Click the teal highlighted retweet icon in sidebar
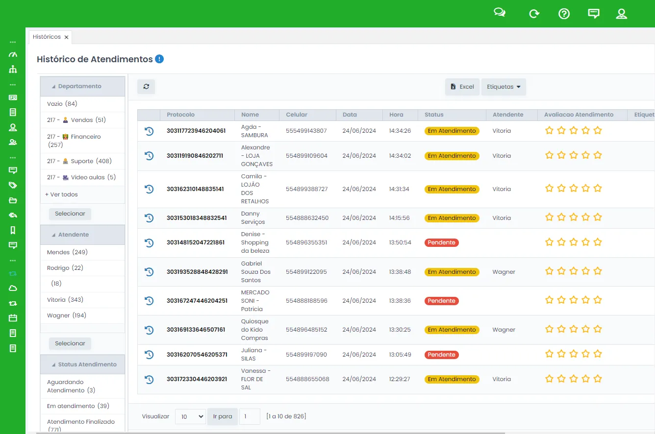This screenshot has height=434, width=655. point(13,273)
